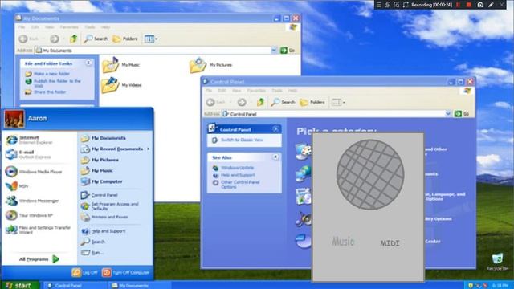Open Help and Support in Start menu
Image resolution: width=514 pixels, height=289 pixels.
[x=104, y=231]
